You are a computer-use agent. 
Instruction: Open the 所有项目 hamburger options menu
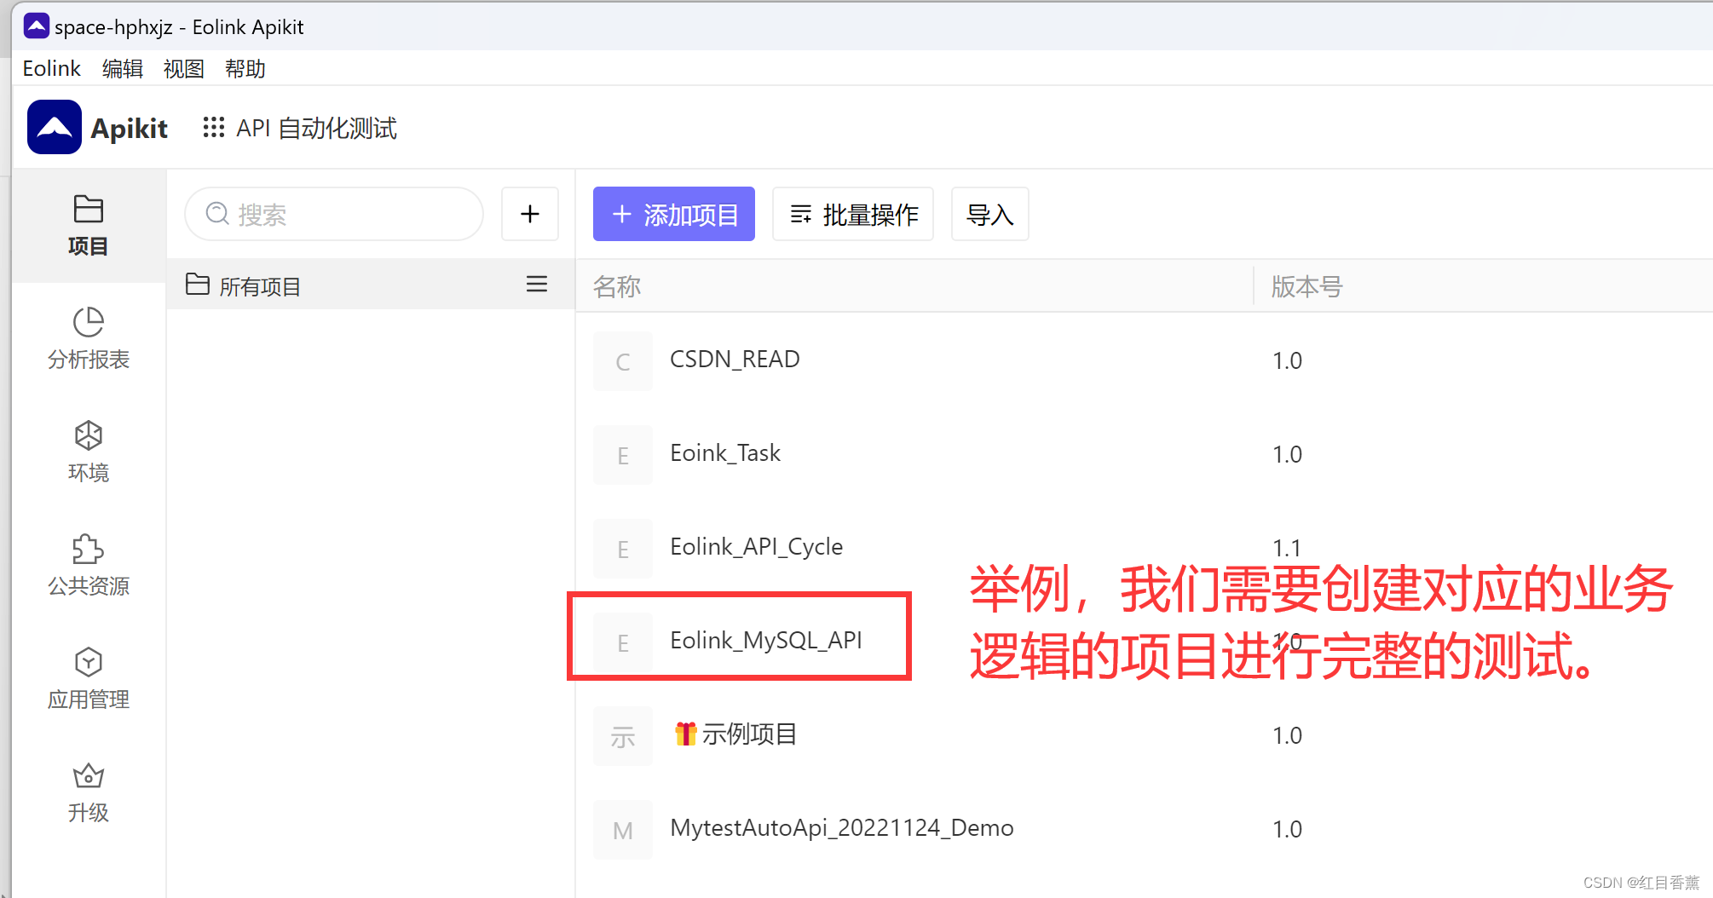[537, 284]
